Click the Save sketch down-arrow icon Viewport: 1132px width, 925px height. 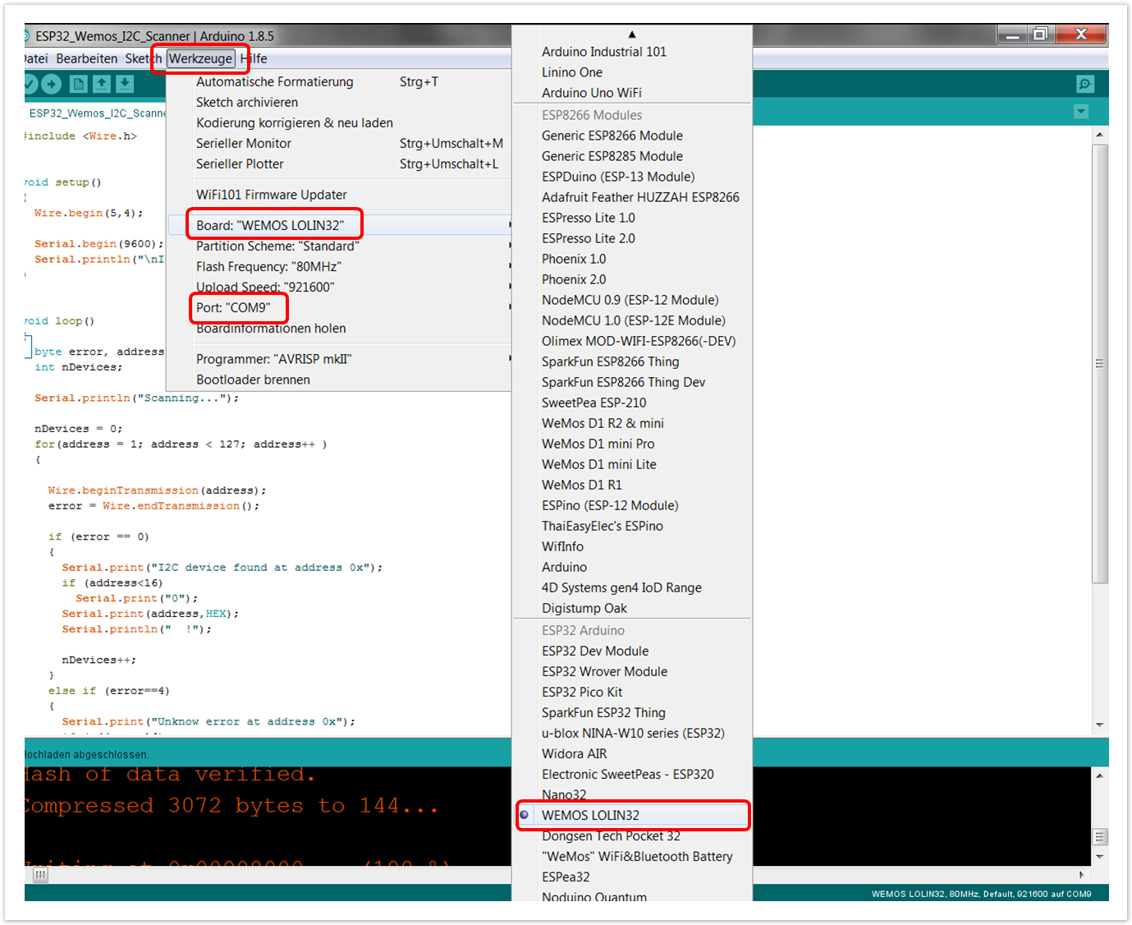pyautogui.click(x=125, y=84)
